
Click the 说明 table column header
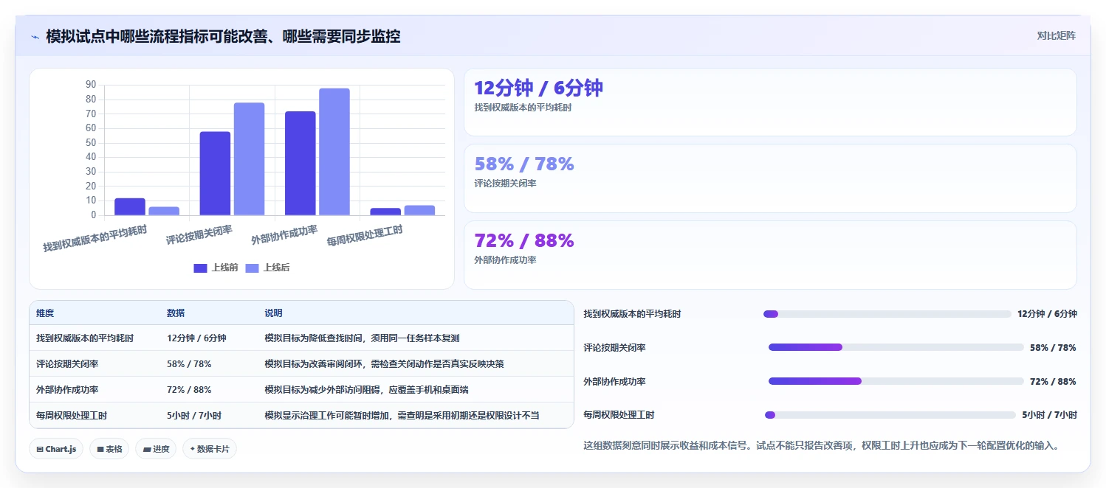click(273, 313)
